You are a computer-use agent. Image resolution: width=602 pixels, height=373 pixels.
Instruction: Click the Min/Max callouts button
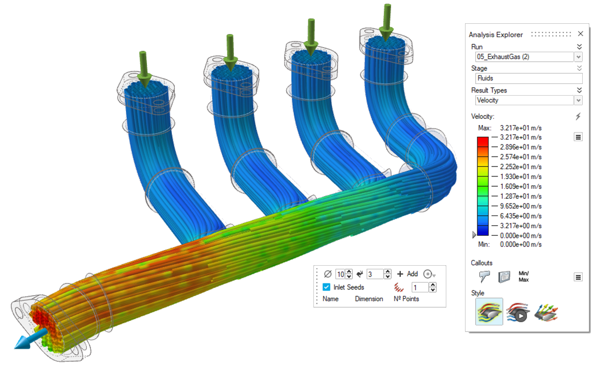click(x=524, y=276)
